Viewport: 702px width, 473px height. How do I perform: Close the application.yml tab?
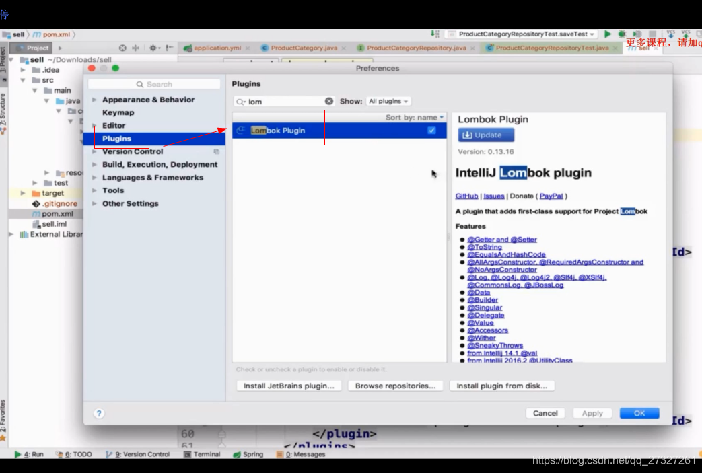click(x=248, y=48)
